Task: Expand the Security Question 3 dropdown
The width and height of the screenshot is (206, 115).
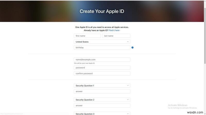Action: [102, 113]
